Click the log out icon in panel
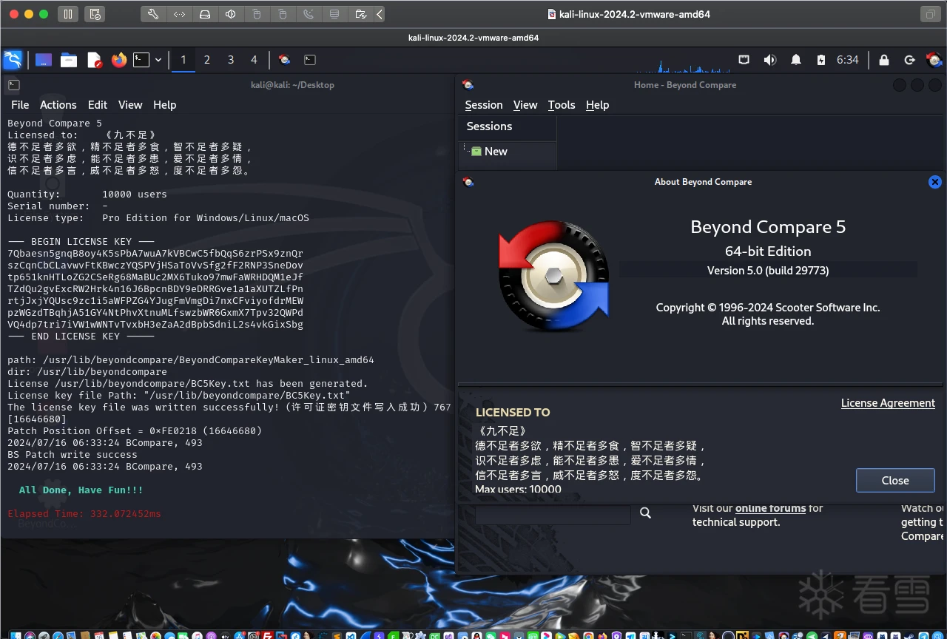This screenshot has width=947, height=639. [910, 60]
